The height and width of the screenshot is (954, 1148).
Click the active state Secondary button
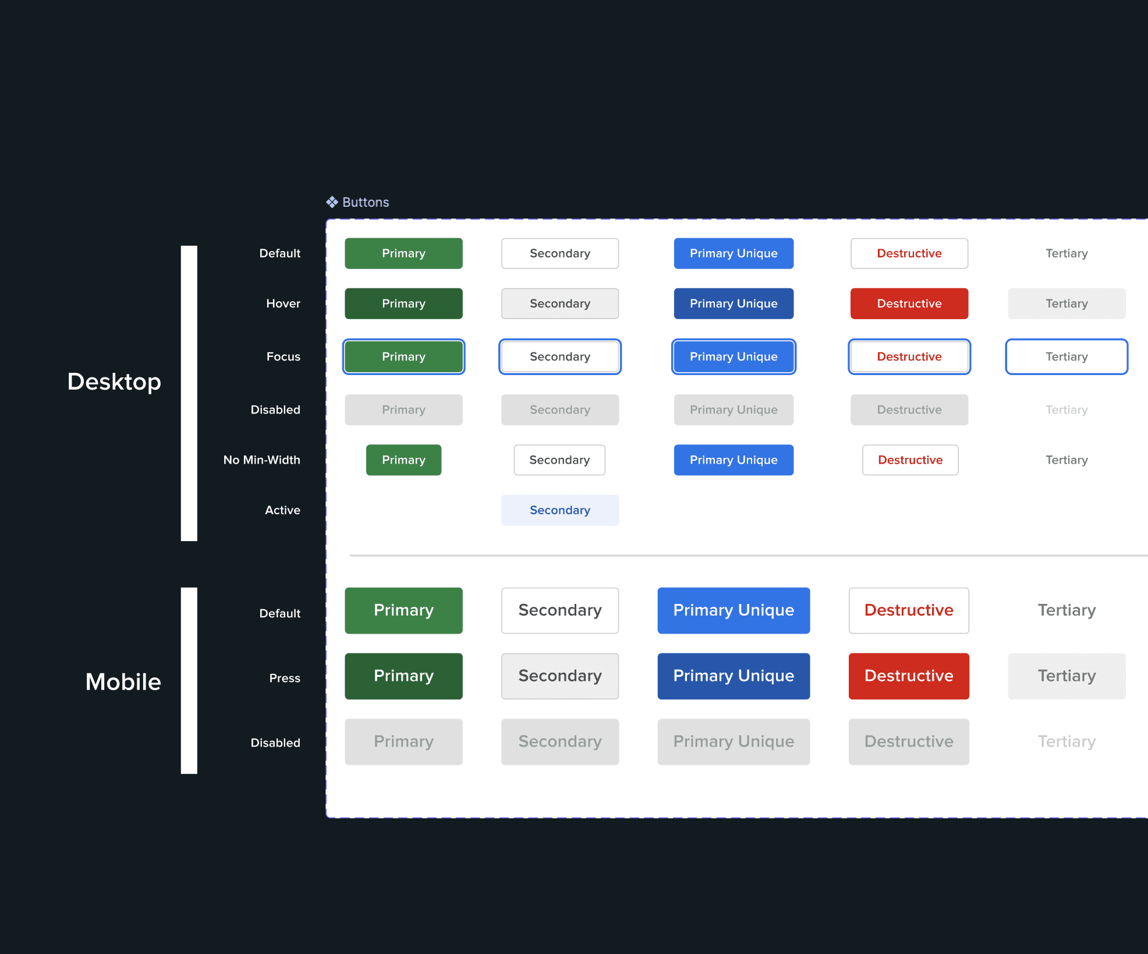pos(559,510)
